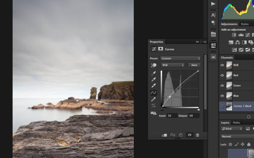254x158 pixels.
Task: Add a Color Balance adjustment
Action: click(x=237, y=43)
